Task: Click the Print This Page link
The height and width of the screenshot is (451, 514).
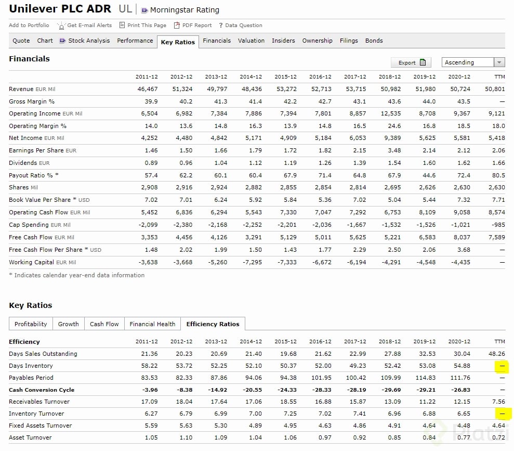Action: tap(147, 25)
